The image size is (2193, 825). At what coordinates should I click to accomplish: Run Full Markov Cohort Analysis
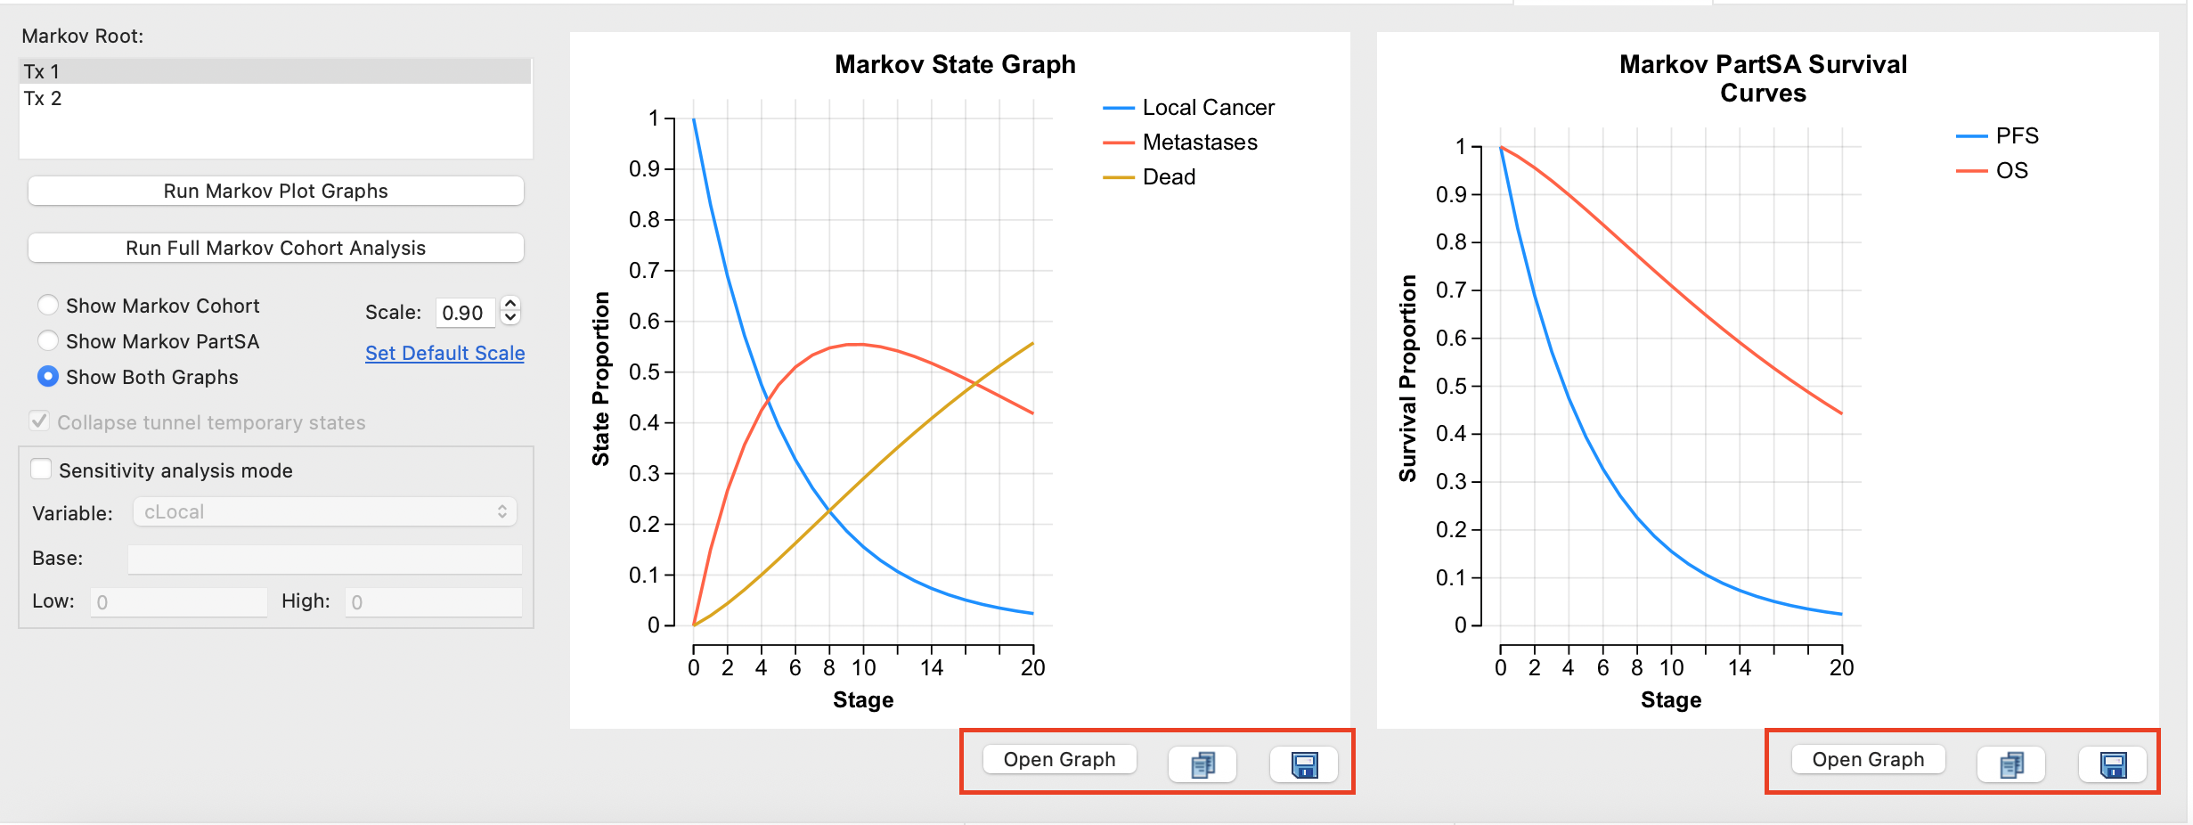point(275,248)
